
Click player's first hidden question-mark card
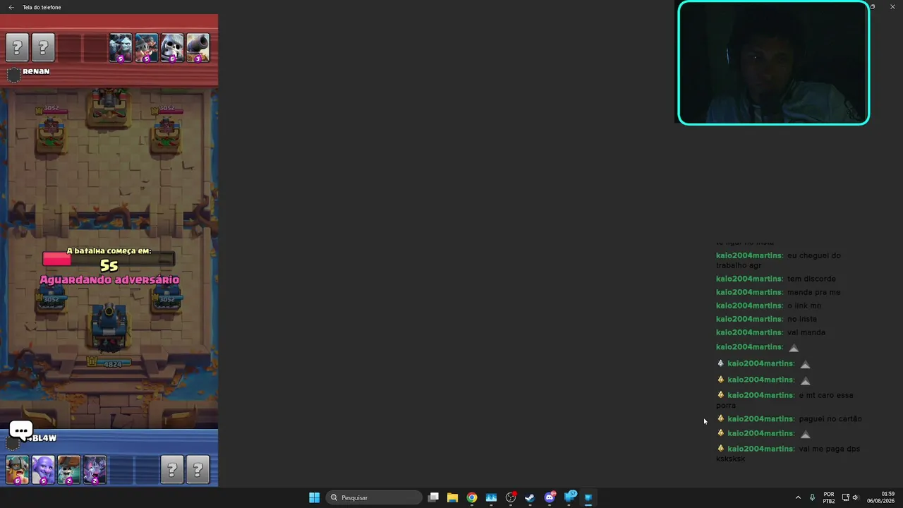172,470
